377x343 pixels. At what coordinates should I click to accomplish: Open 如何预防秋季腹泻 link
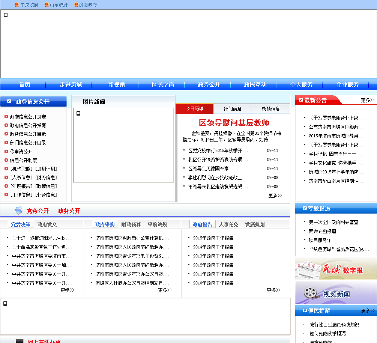tap(327, 334)
